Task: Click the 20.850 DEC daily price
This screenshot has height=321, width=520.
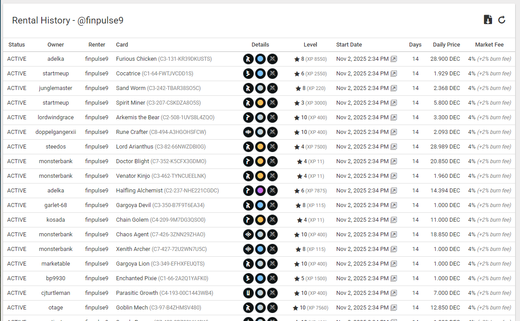Action: tap(445, 161)
